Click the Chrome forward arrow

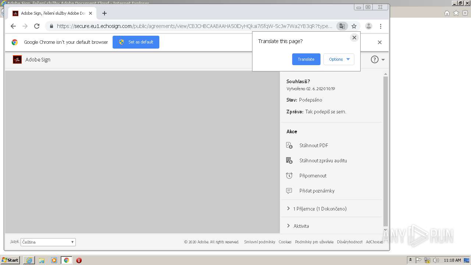pyautogui.click(x=25, y=26)
